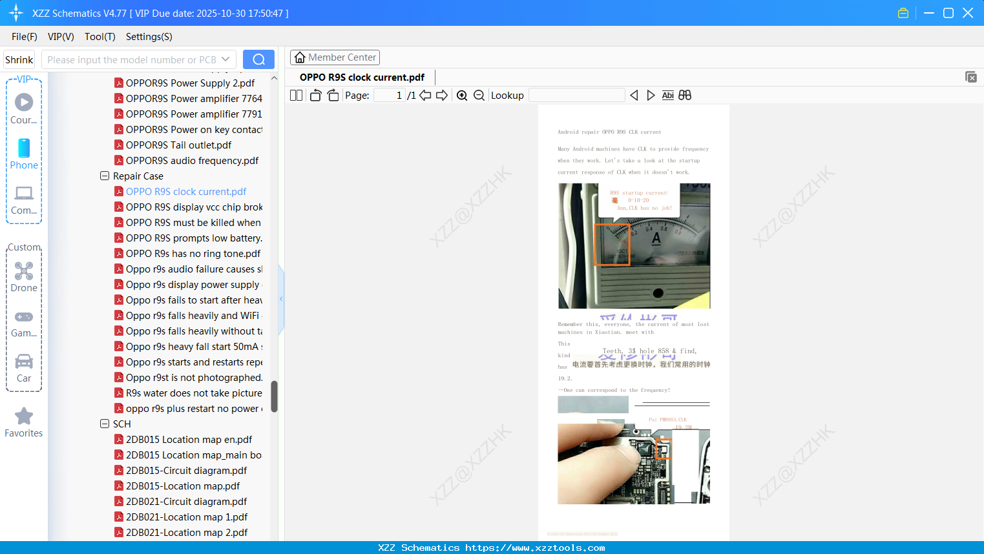
Task: Open the model number dropdown arrow
Action: [225, 59]
